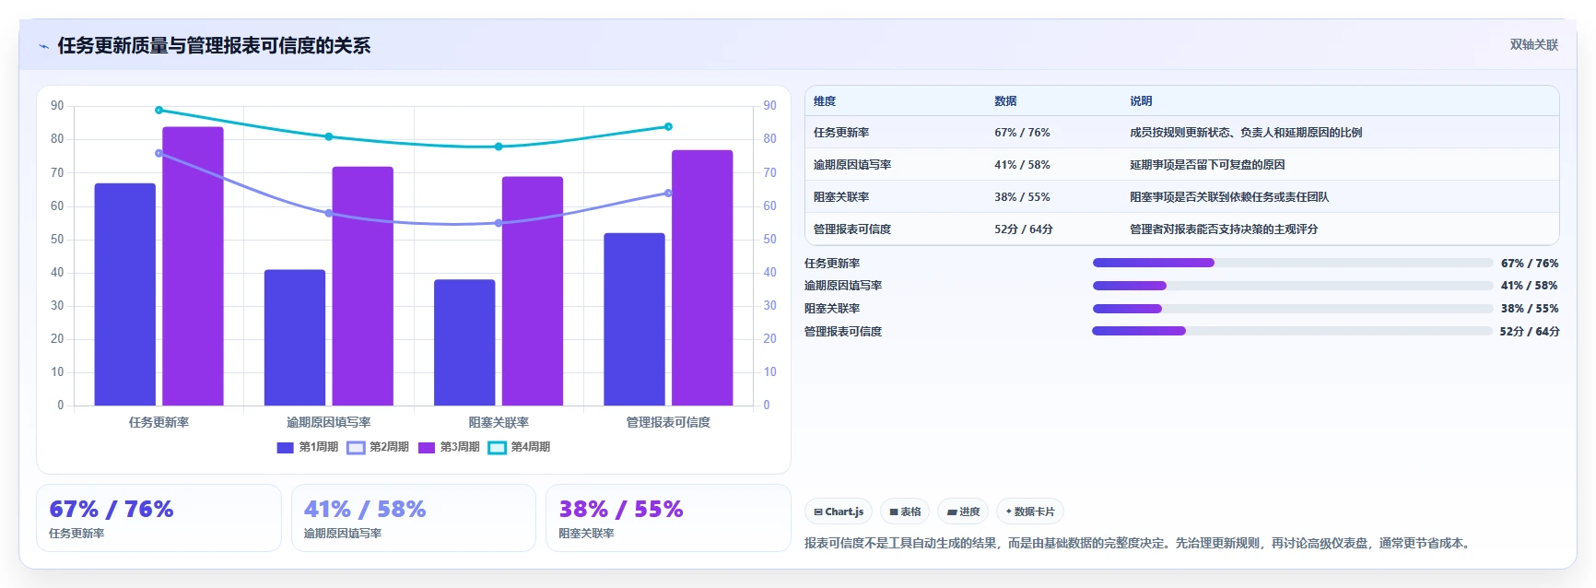Select the 进度 chip
Screen dimensions: 1596x588
click(x=963, y=512)
